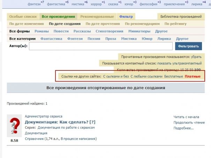Choose the 'Мистика' category filter
Image resolution: width=211 pixels, height=158 pixels.
[x=129, y=39]
